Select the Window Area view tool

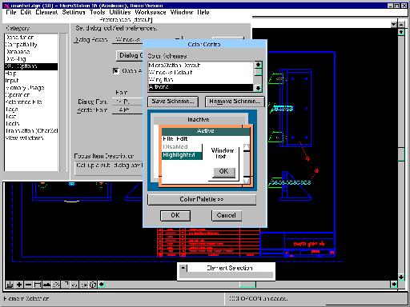coord(38,285)
